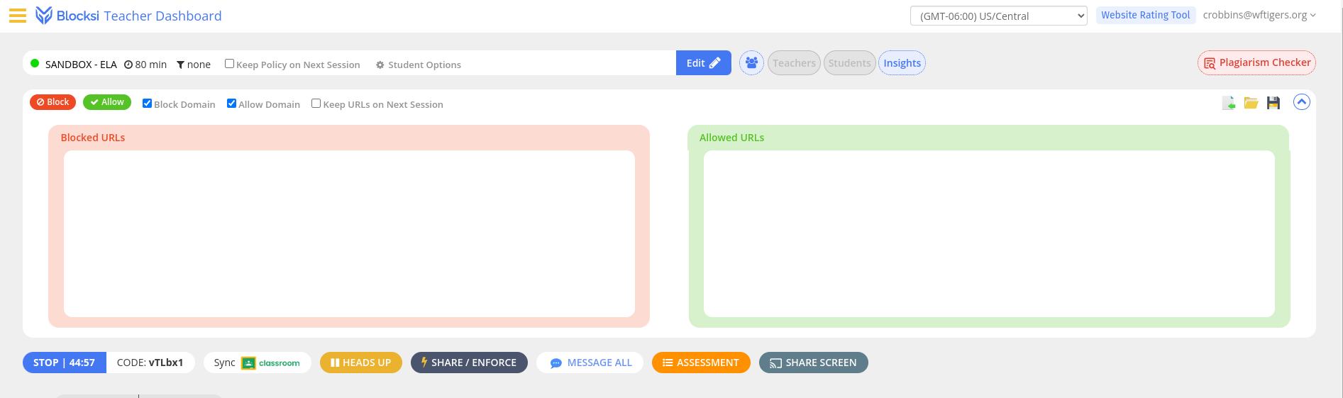The width and height of the screenshot is (1343, 398).
Task: Collapse the URL panel with up chevron
Action: pyautogui.click(x=1301, y=102)
